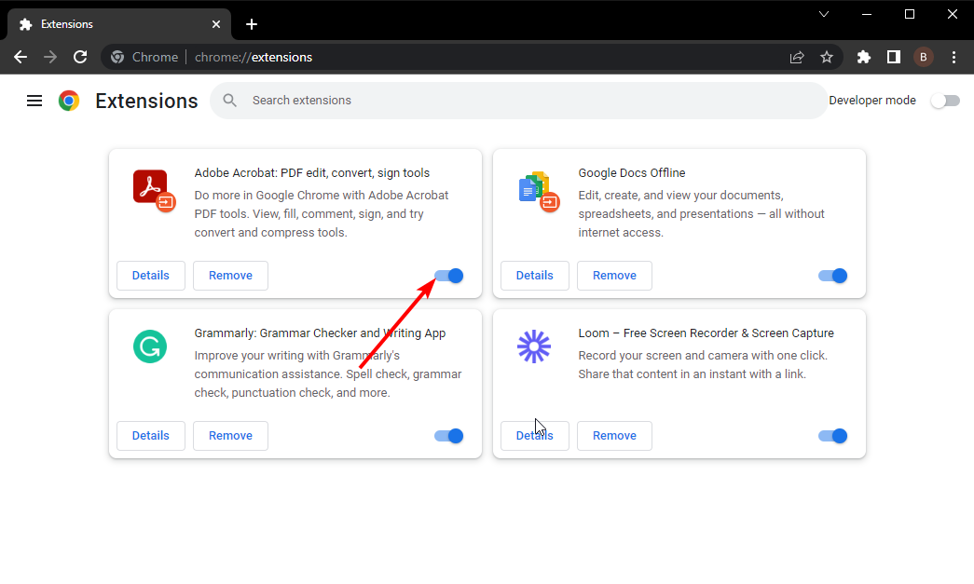Image resolution: width=974 pixels, height=584 pixels.
Task: Open the extensions puzzle icon in toolbar
Action: tap(863, 57)
